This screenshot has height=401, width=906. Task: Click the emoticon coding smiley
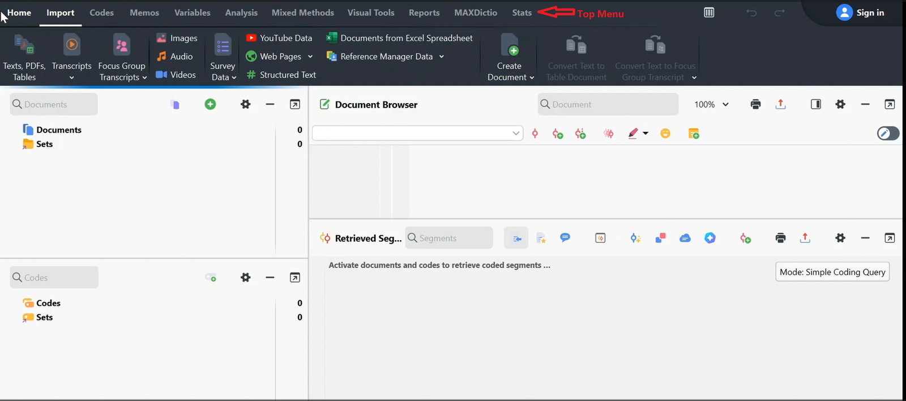coord(665,134)
